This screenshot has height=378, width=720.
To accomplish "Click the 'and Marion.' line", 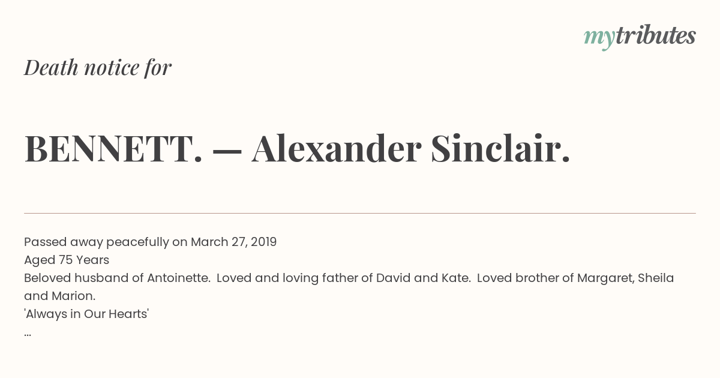I will click(60, 296).
